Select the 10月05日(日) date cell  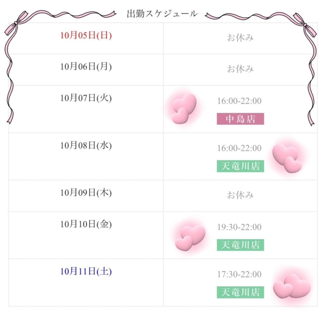pyautogui.click(x=86, y=35)
